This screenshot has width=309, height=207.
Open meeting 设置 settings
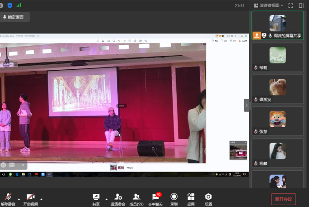point(208,197)
